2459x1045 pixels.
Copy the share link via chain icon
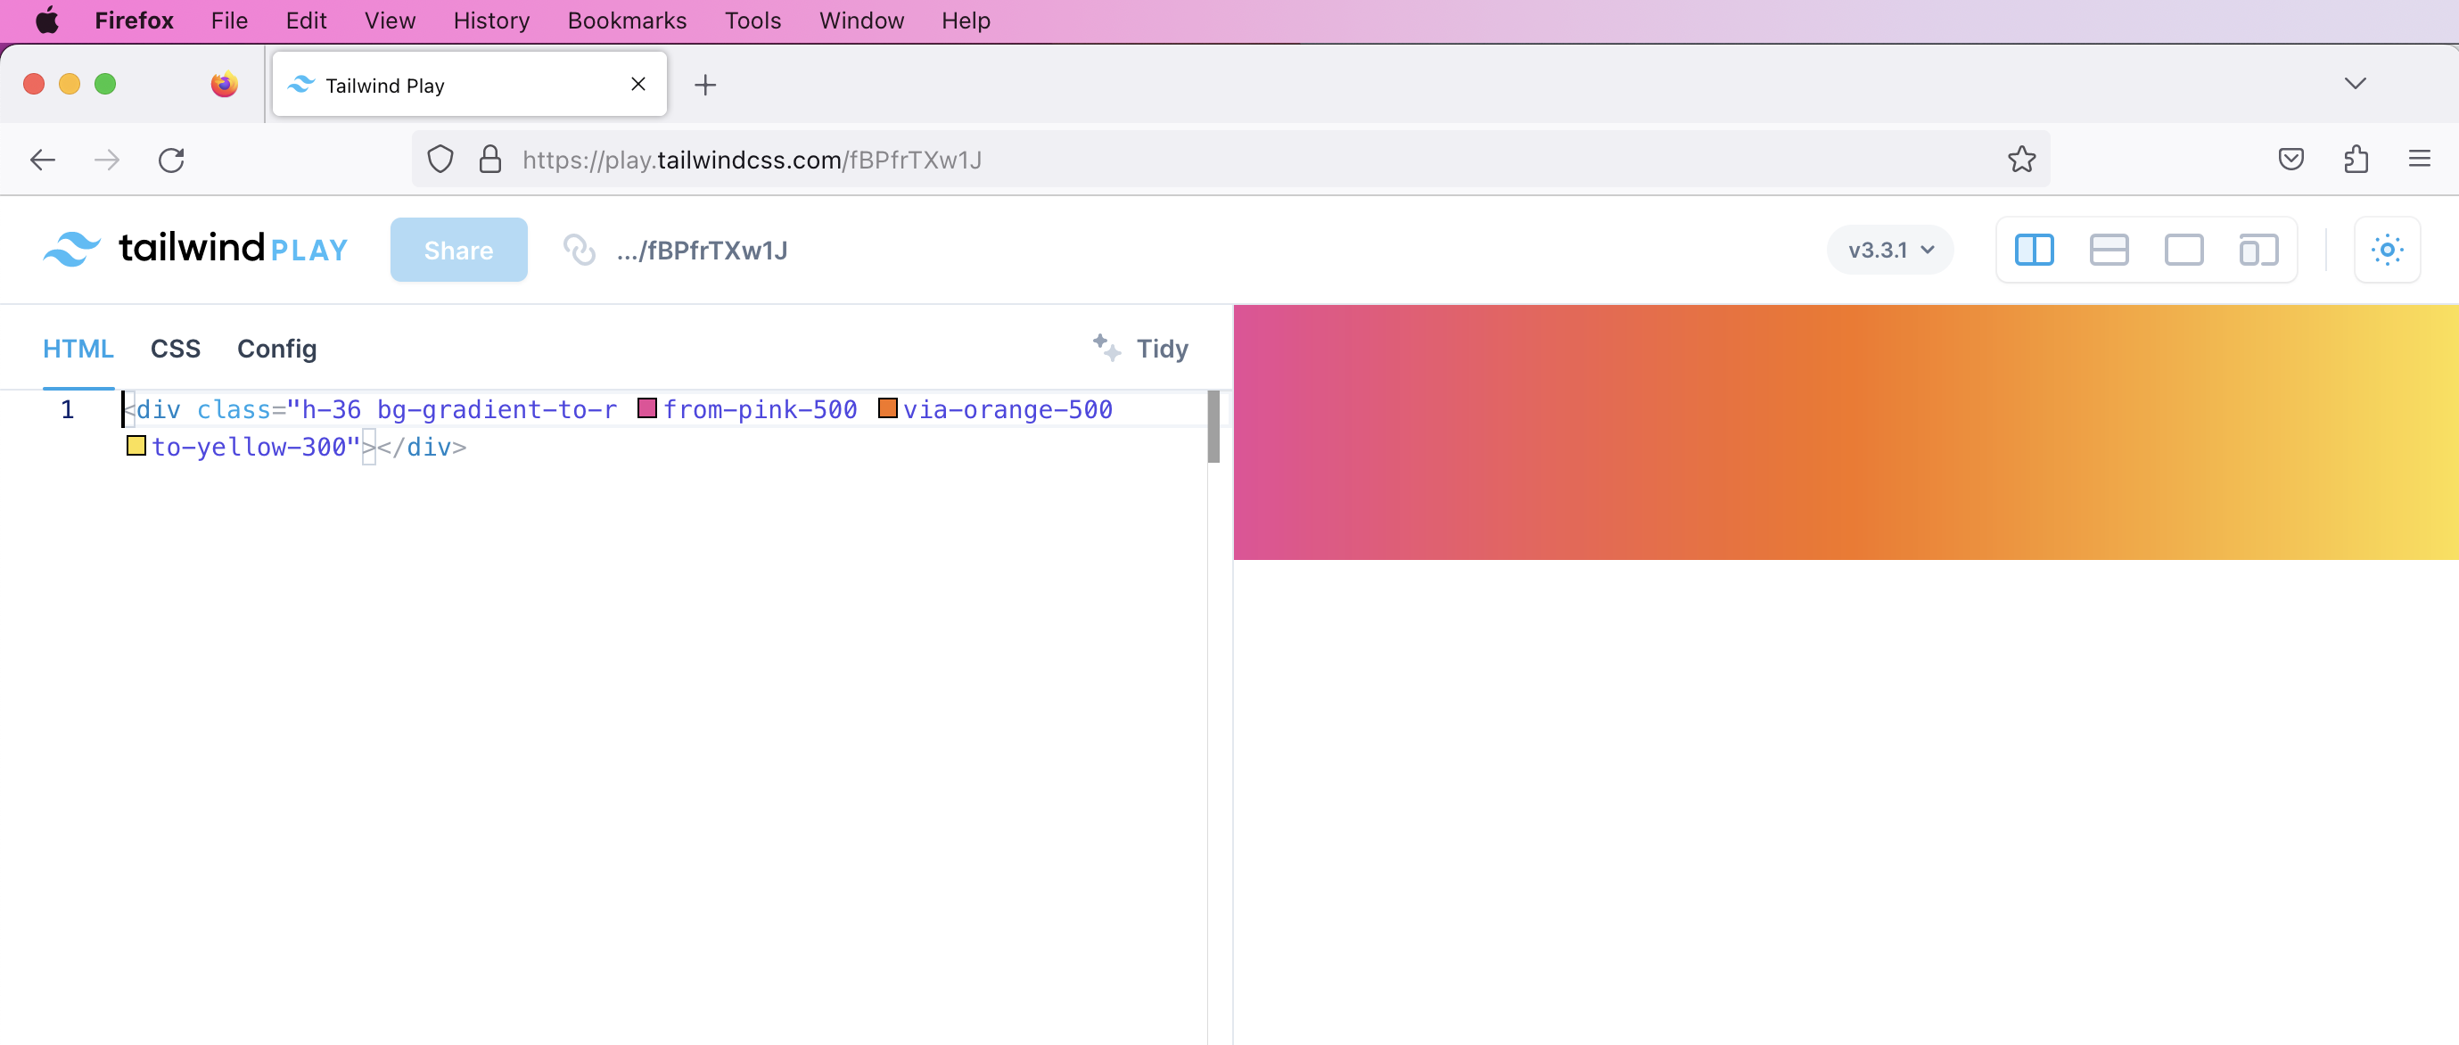click(579, 250)
